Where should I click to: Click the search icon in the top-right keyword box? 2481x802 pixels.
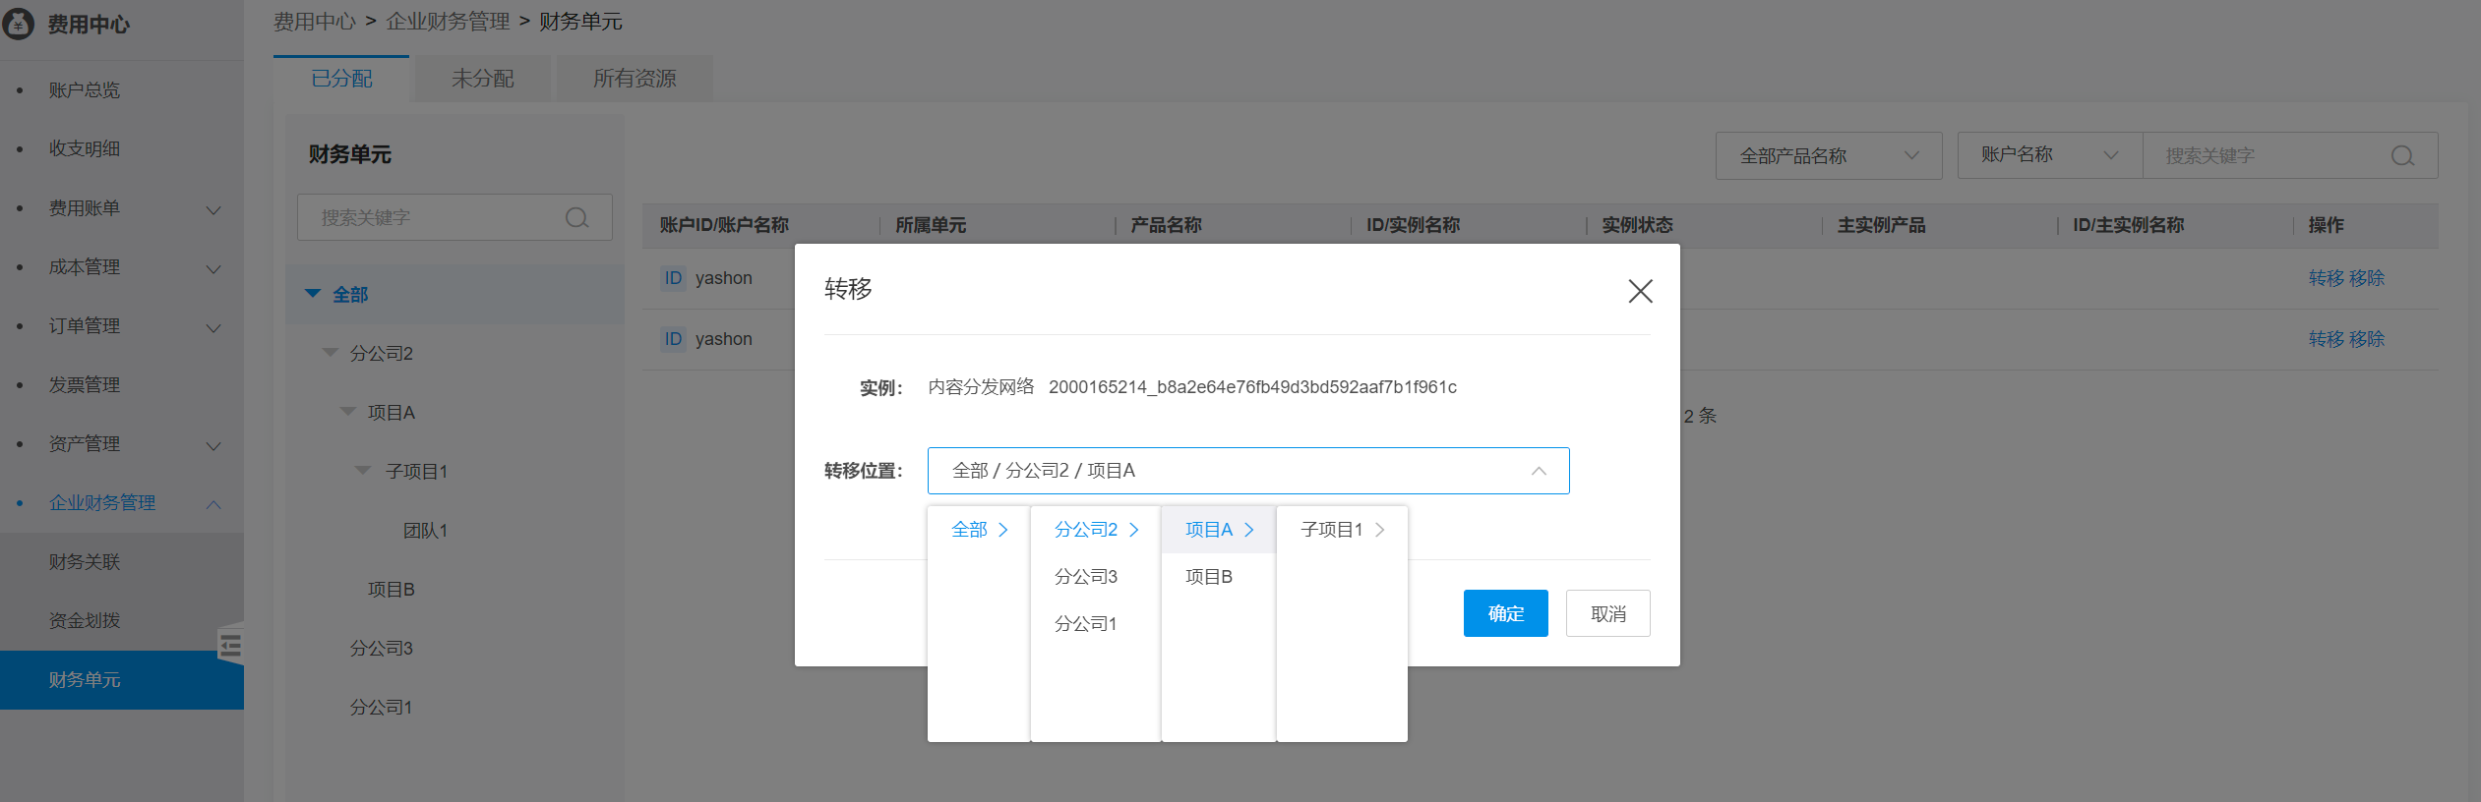point(2402,156)
